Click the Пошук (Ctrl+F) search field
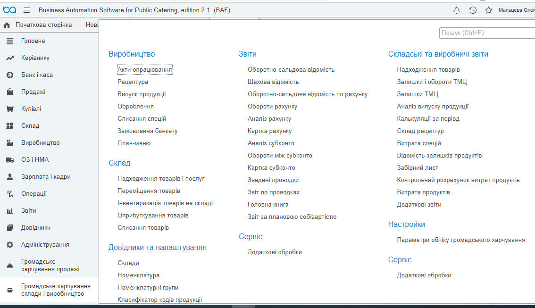535x308 pixels. coord(487,33)
